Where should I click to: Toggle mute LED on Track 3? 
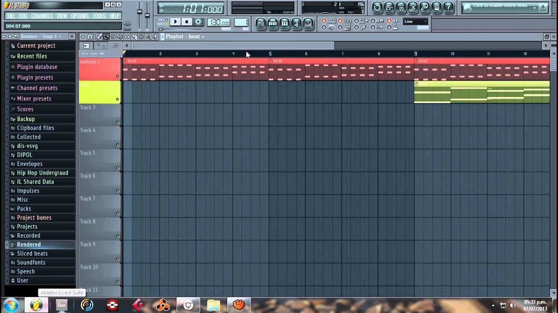point(117,122)
